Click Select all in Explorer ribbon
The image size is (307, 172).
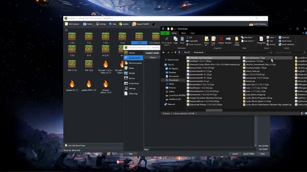click(x=283, y=37)
